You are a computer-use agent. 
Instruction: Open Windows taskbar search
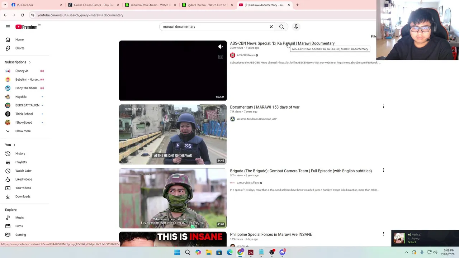click(x=188, y=252)
